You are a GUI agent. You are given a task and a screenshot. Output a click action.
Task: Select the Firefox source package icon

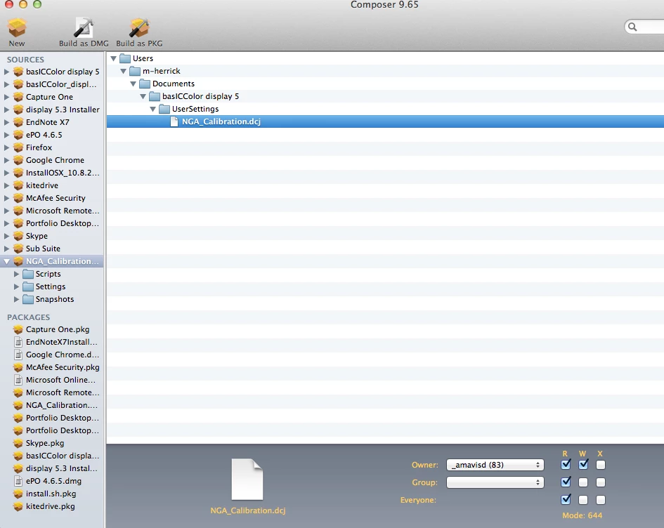[18, 147]
